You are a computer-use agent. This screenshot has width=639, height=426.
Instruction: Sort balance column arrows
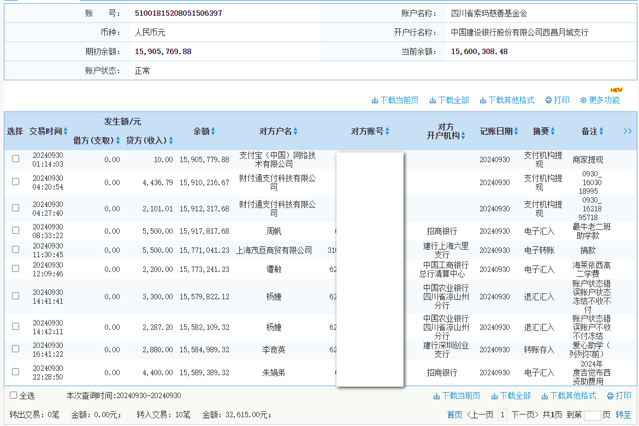pyautogui.click(x=213, y=131)
